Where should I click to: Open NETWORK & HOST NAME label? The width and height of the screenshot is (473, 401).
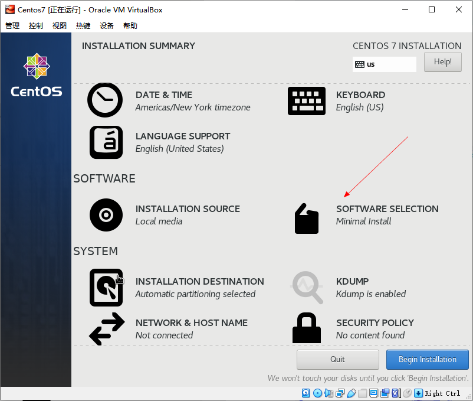pyautogui.click(x=192, y=323)
